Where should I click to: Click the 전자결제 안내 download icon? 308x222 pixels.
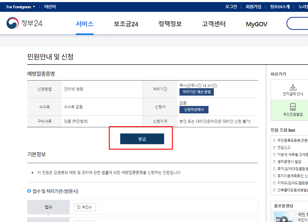tap(293, 87)
